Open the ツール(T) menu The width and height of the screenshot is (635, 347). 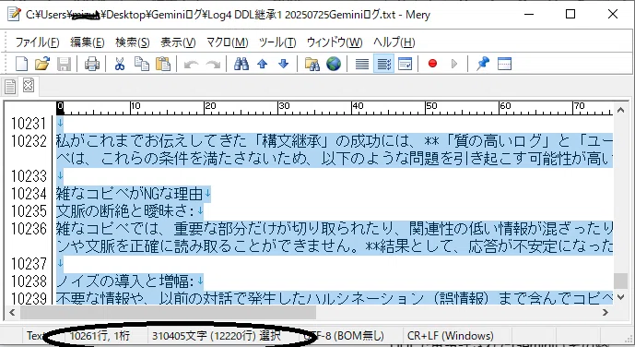277,42
